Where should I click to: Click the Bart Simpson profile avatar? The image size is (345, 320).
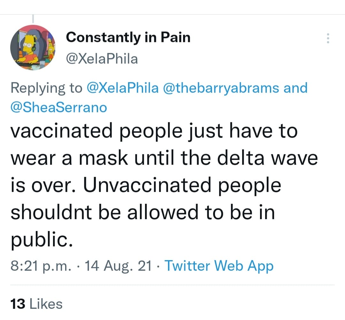33,47
